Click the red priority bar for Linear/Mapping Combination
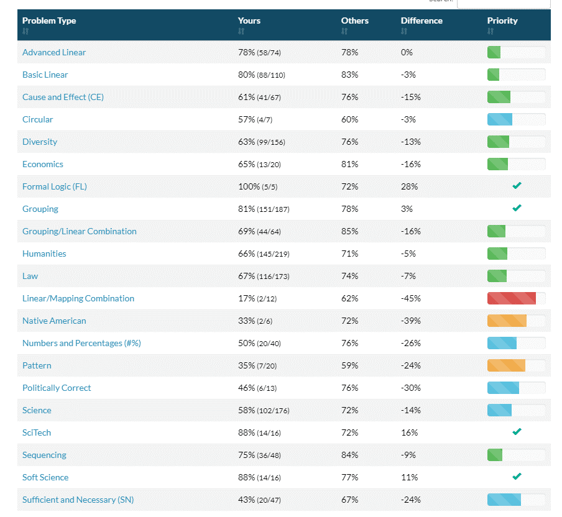Screen dimensions: 562x517 511,298
